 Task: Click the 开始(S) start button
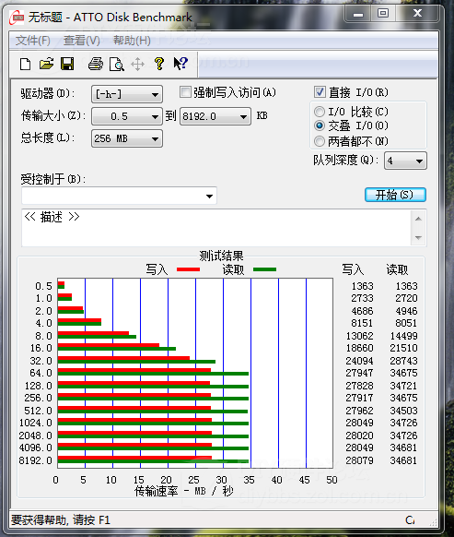point(395,195)
